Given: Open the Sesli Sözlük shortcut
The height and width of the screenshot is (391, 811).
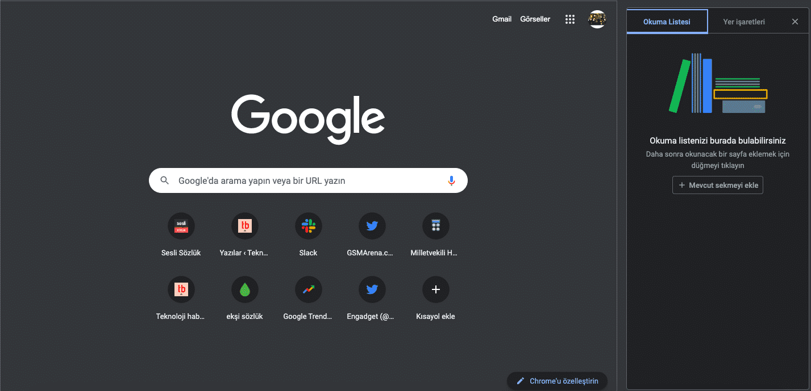Looking at the screenshot, I should 181,236.
